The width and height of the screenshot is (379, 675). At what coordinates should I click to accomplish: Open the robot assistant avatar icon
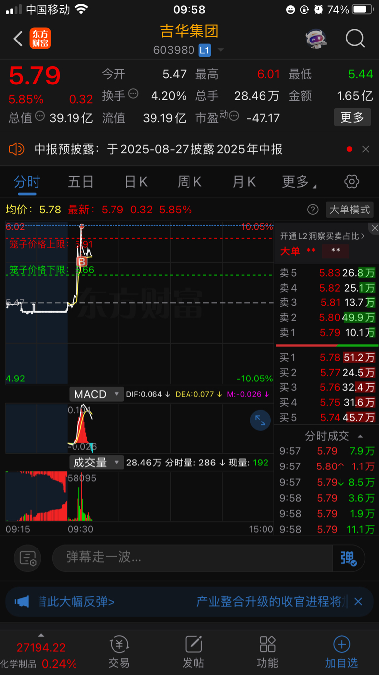click(x=316, y=39)
